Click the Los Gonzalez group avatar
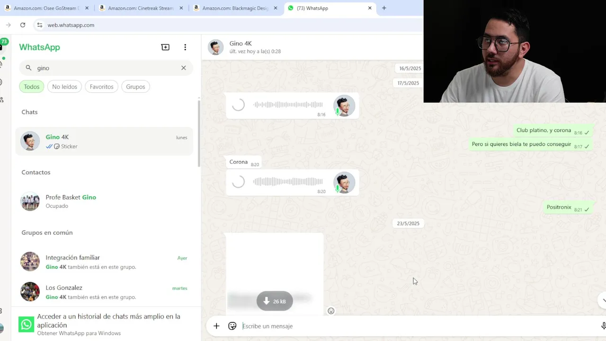Screen dimensions: 606x341 [x=30, y=292]
